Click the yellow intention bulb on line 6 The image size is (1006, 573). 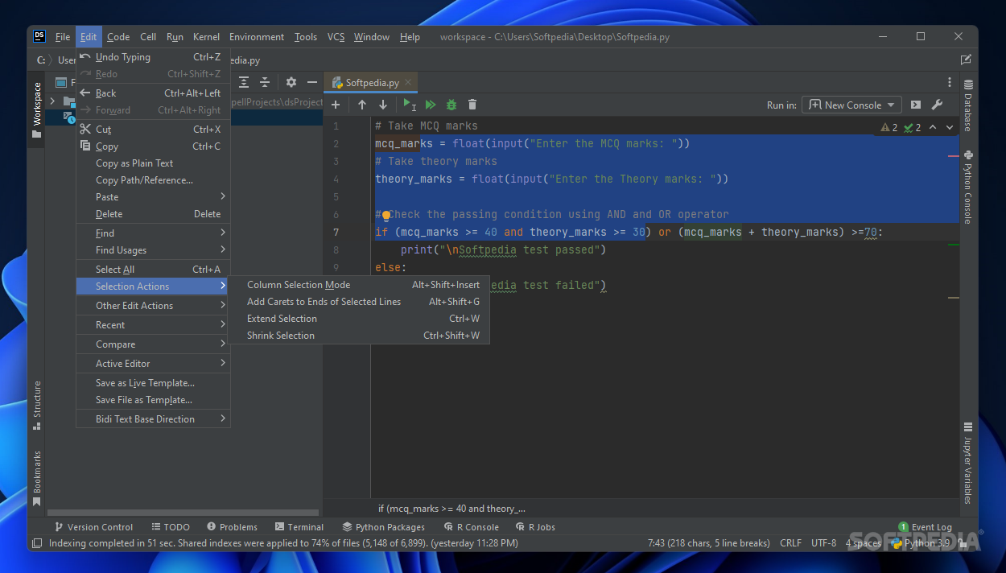(x=386, y=215)
